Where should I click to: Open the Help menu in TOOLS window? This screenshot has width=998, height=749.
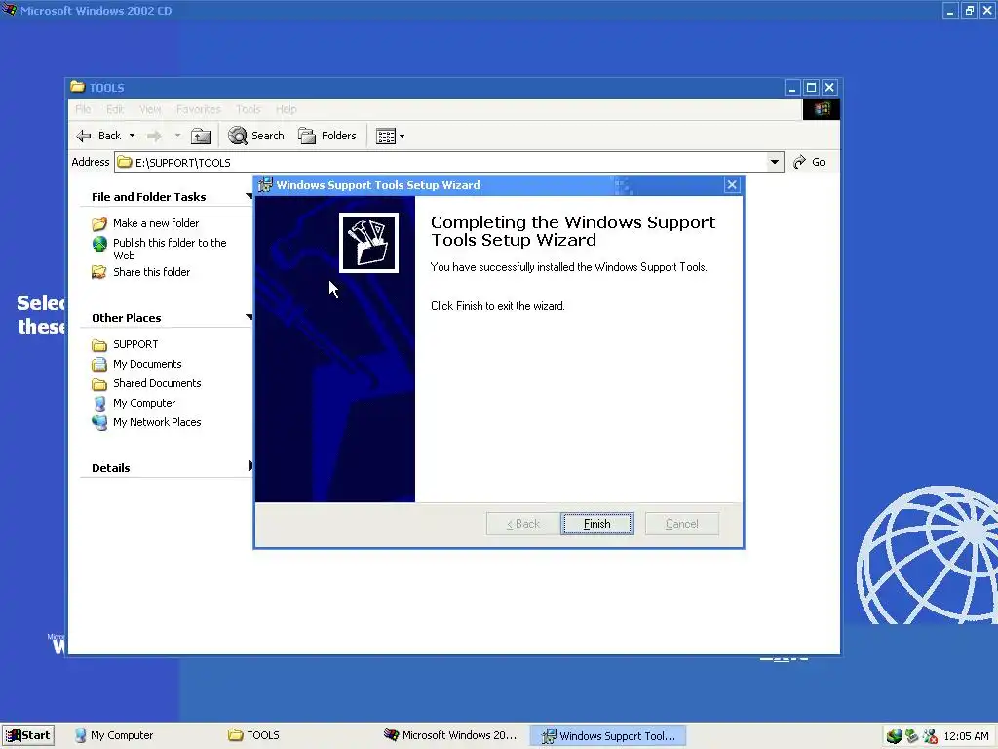287,109
